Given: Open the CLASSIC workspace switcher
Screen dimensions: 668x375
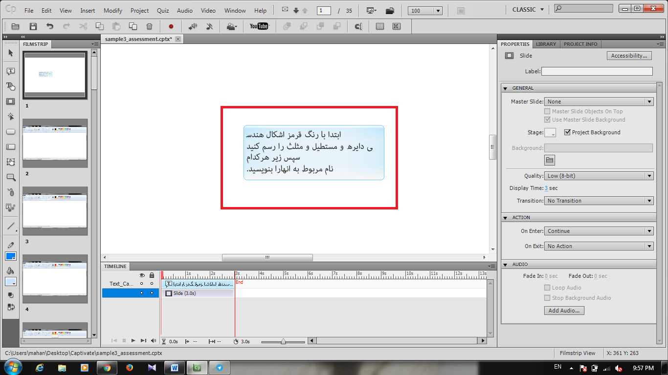Looking at the screenshot, I should (528, 10).
